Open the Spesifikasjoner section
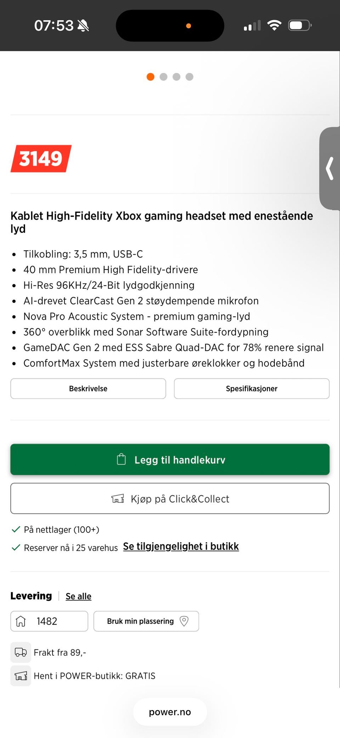Image resolution: width=340 pixels, height=738 pixels. (251, 388)
